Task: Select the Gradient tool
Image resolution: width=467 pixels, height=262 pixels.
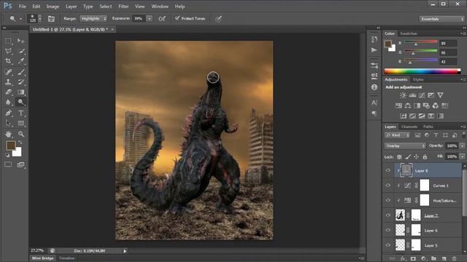Action: [x=21, y=92]
